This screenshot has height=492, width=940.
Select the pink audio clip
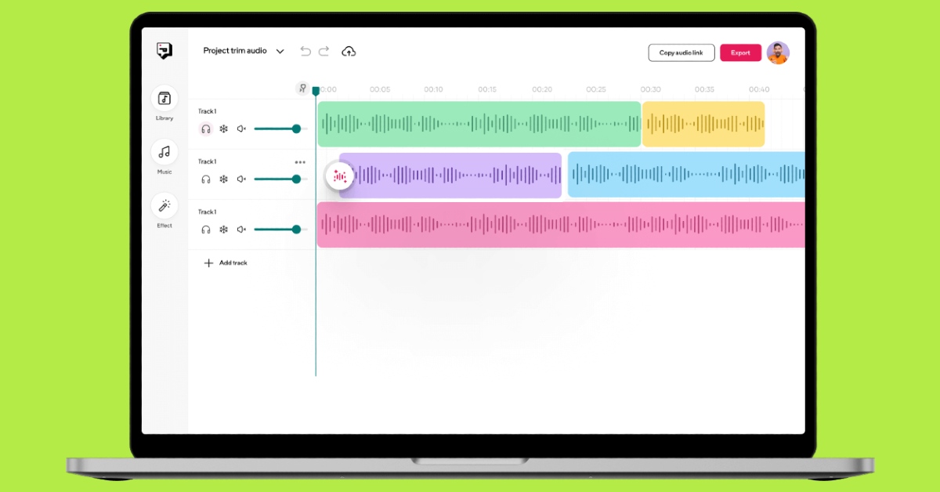pos(561,225)
